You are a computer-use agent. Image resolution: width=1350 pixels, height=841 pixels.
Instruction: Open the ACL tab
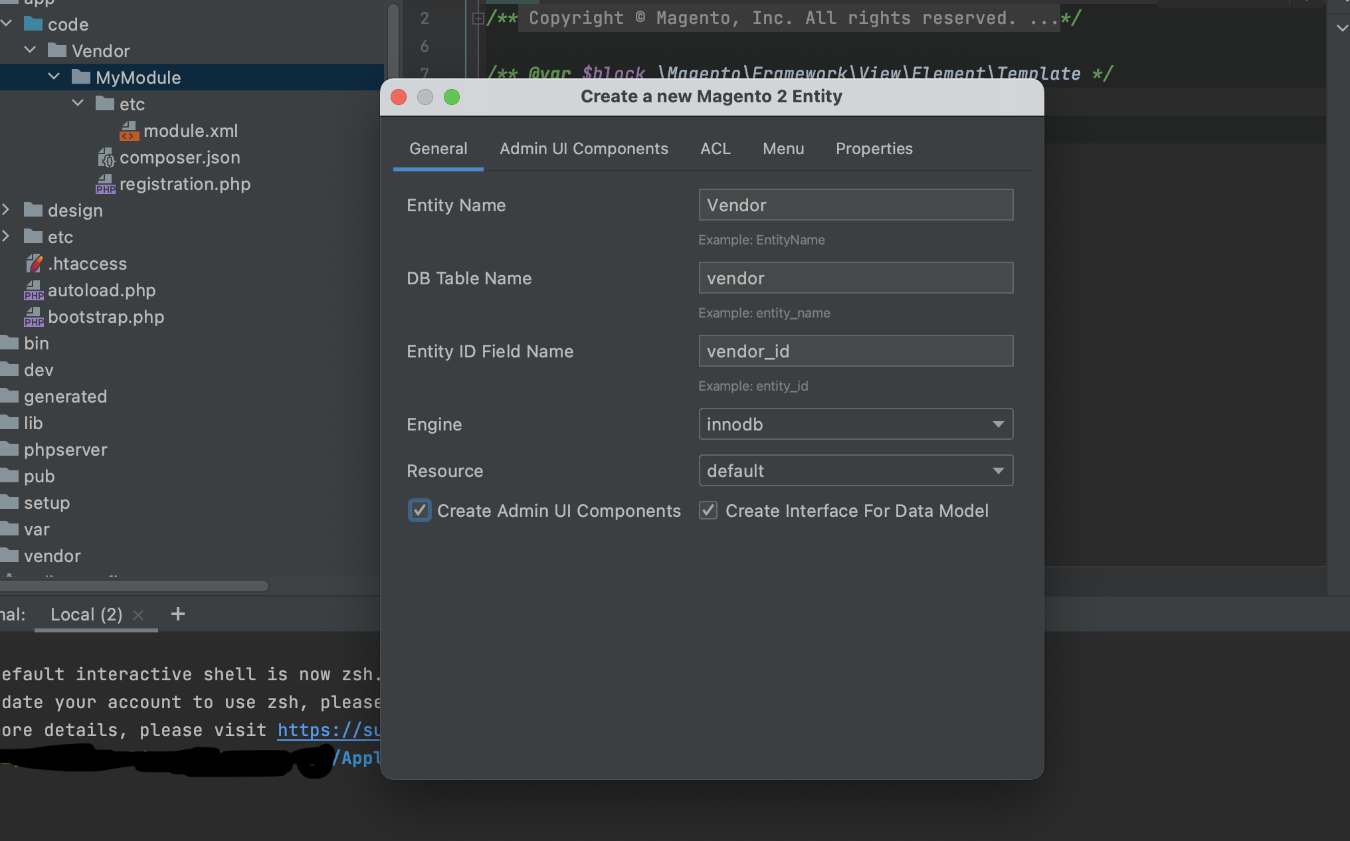coord(715,149)
